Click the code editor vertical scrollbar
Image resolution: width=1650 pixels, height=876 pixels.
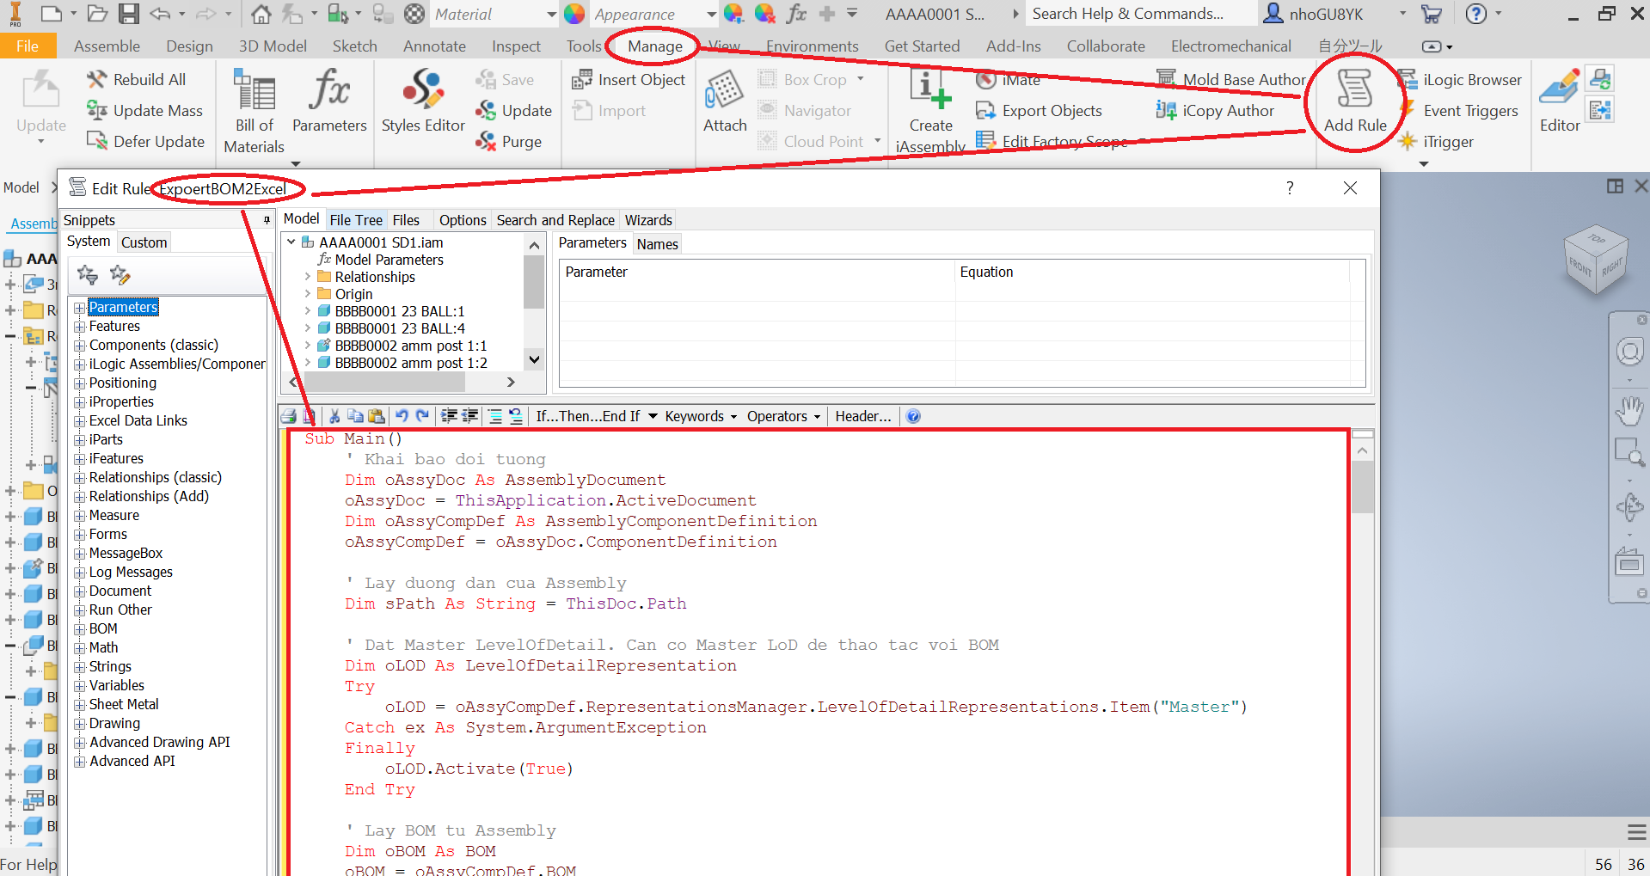coord(1362,602)
